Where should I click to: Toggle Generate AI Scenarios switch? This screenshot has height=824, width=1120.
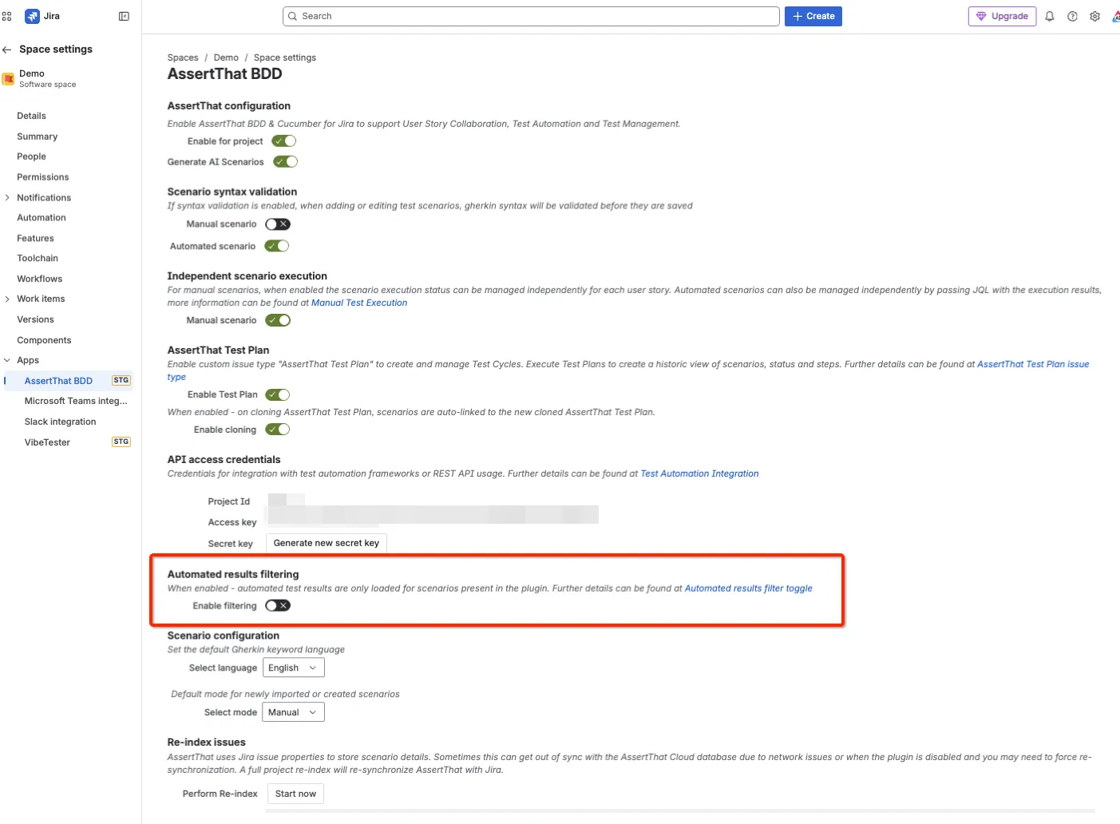[285, 161]
